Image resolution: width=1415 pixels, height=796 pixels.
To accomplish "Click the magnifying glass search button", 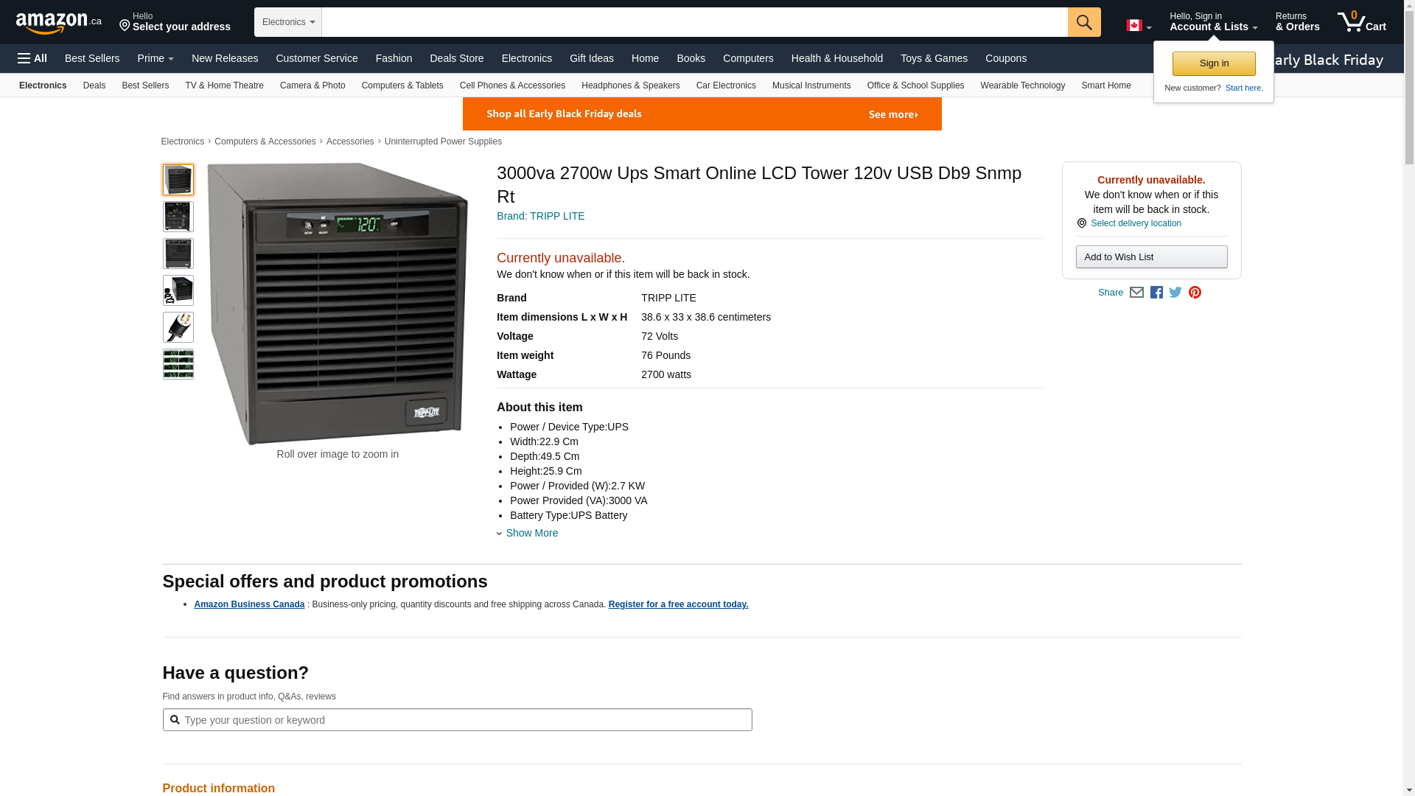I will point(1083,22).
